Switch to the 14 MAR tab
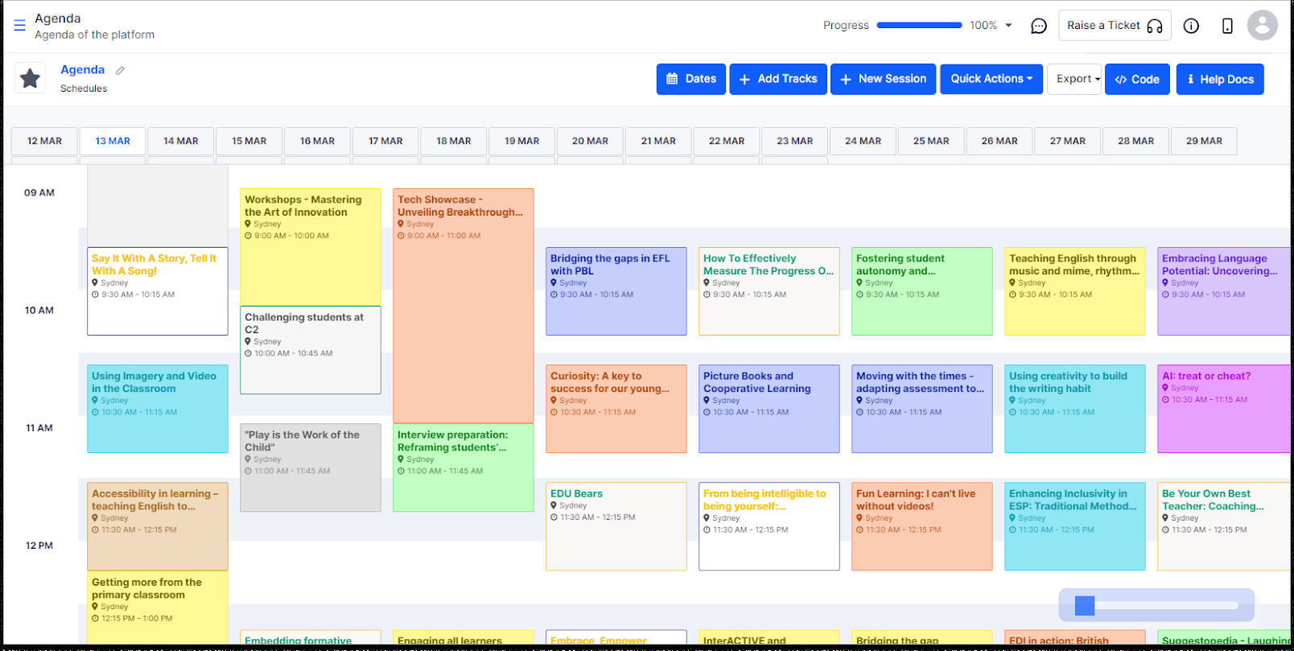The image size is (1294, 651). (x=181, y=141)
